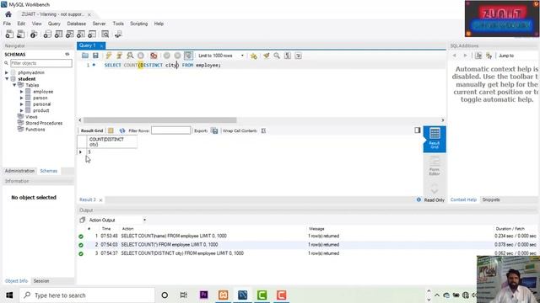Open the File menu
This screenshot has height=303, width=540.
pyautogui.click(x=7, y=24)
